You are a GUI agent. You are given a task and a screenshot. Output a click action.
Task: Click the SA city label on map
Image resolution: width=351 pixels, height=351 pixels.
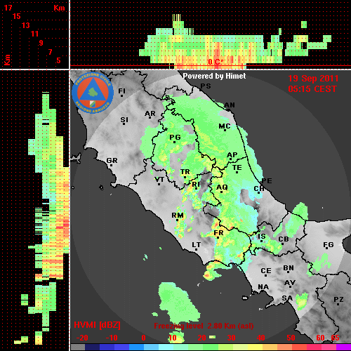coord(287,298)
